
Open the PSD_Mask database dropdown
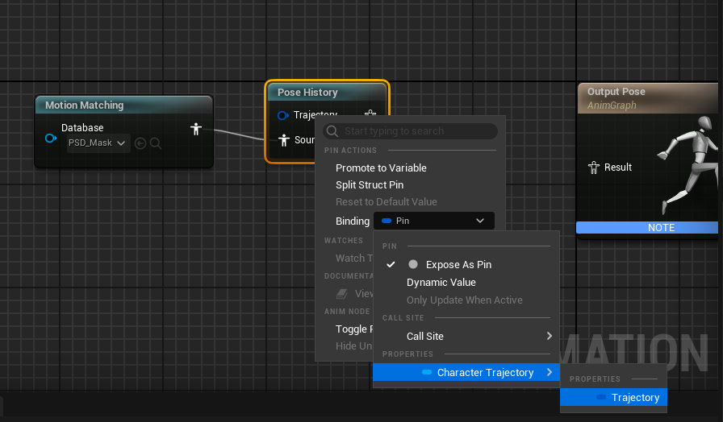click(98, 143)
